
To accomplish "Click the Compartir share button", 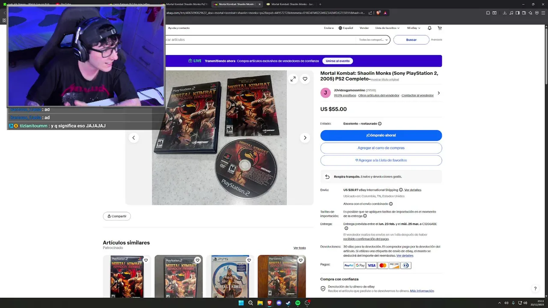I will 117,216.
